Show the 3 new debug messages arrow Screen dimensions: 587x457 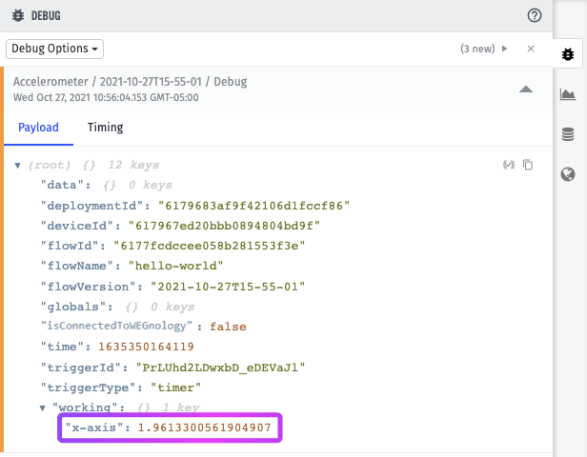point(505,49)
